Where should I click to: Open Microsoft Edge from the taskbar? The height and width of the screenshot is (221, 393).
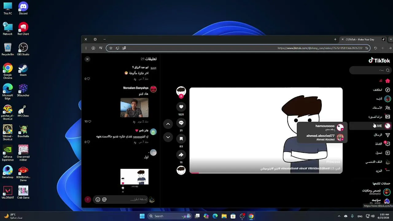215,216
